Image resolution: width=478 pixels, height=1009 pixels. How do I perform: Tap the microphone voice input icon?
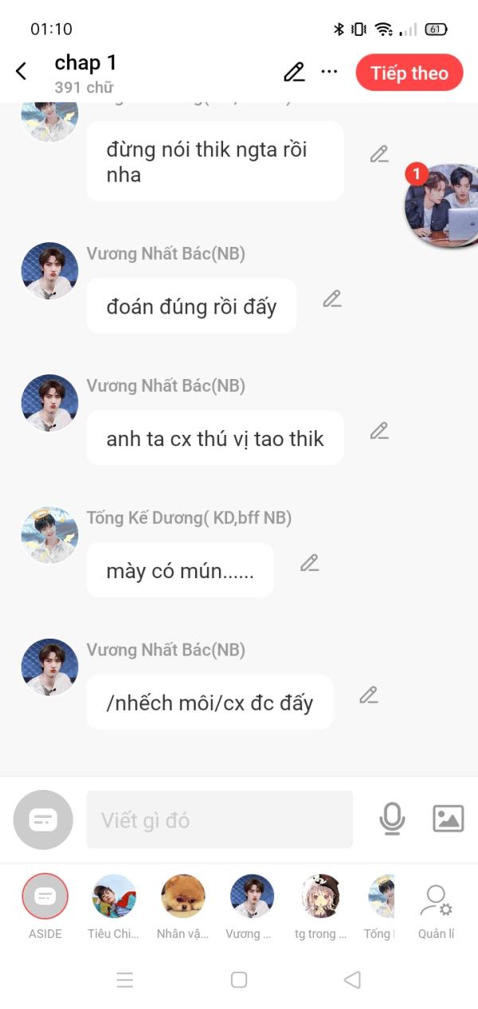point(392,819)
